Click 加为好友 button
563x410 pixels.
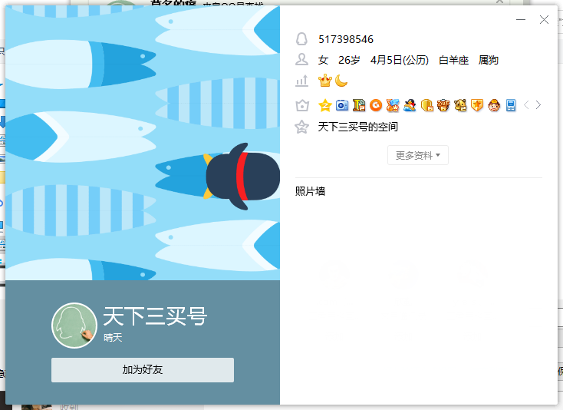(x=143, y=370)
